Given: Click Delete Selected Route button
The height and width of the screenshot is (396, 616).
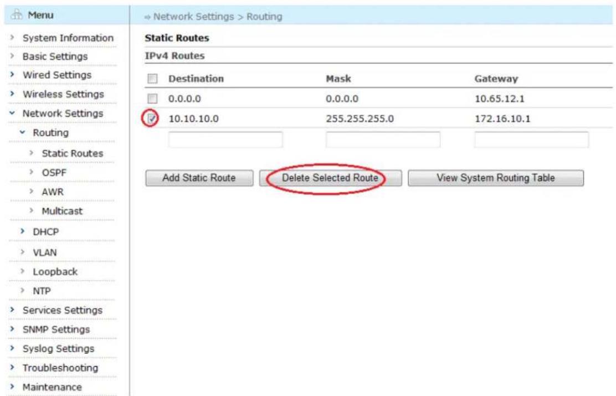Looking at the screenshot, I should pyautogui.click(x=330, y=178).
